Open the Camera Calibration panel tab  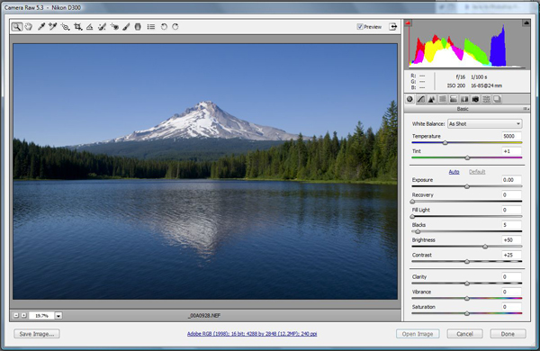point(475,99)
